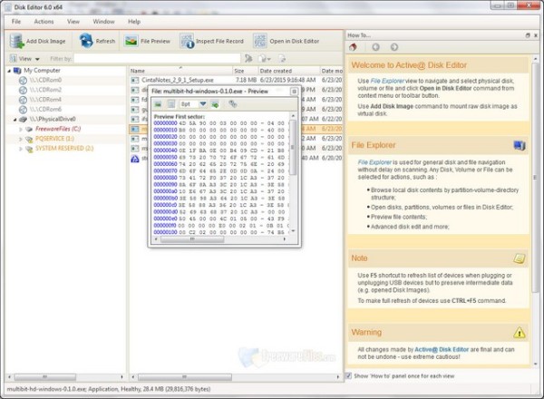Click the Note section notepad icon

point(520,258)
